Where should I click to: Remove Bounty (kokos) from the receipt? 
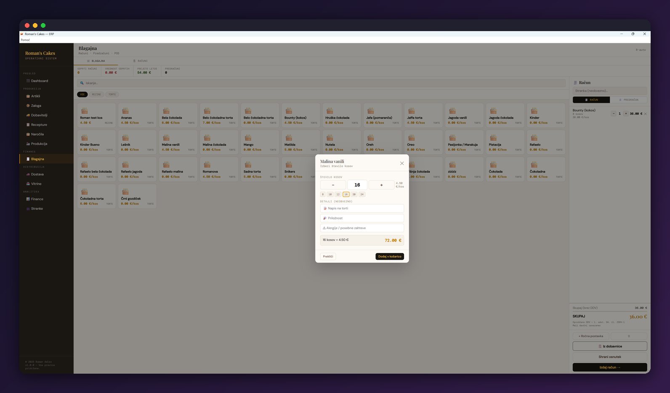click(646, 114)
